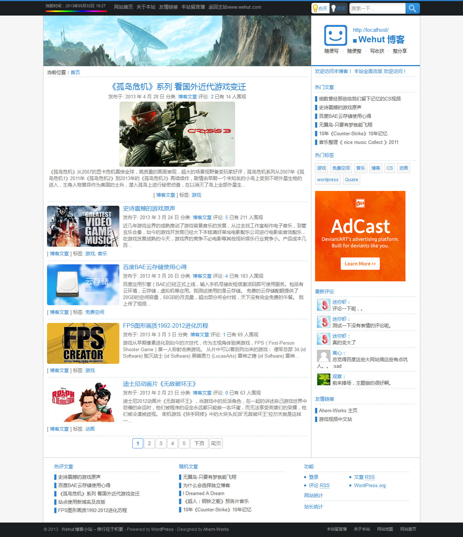Open the Video Game Music thumbnail

click(83, 226)
